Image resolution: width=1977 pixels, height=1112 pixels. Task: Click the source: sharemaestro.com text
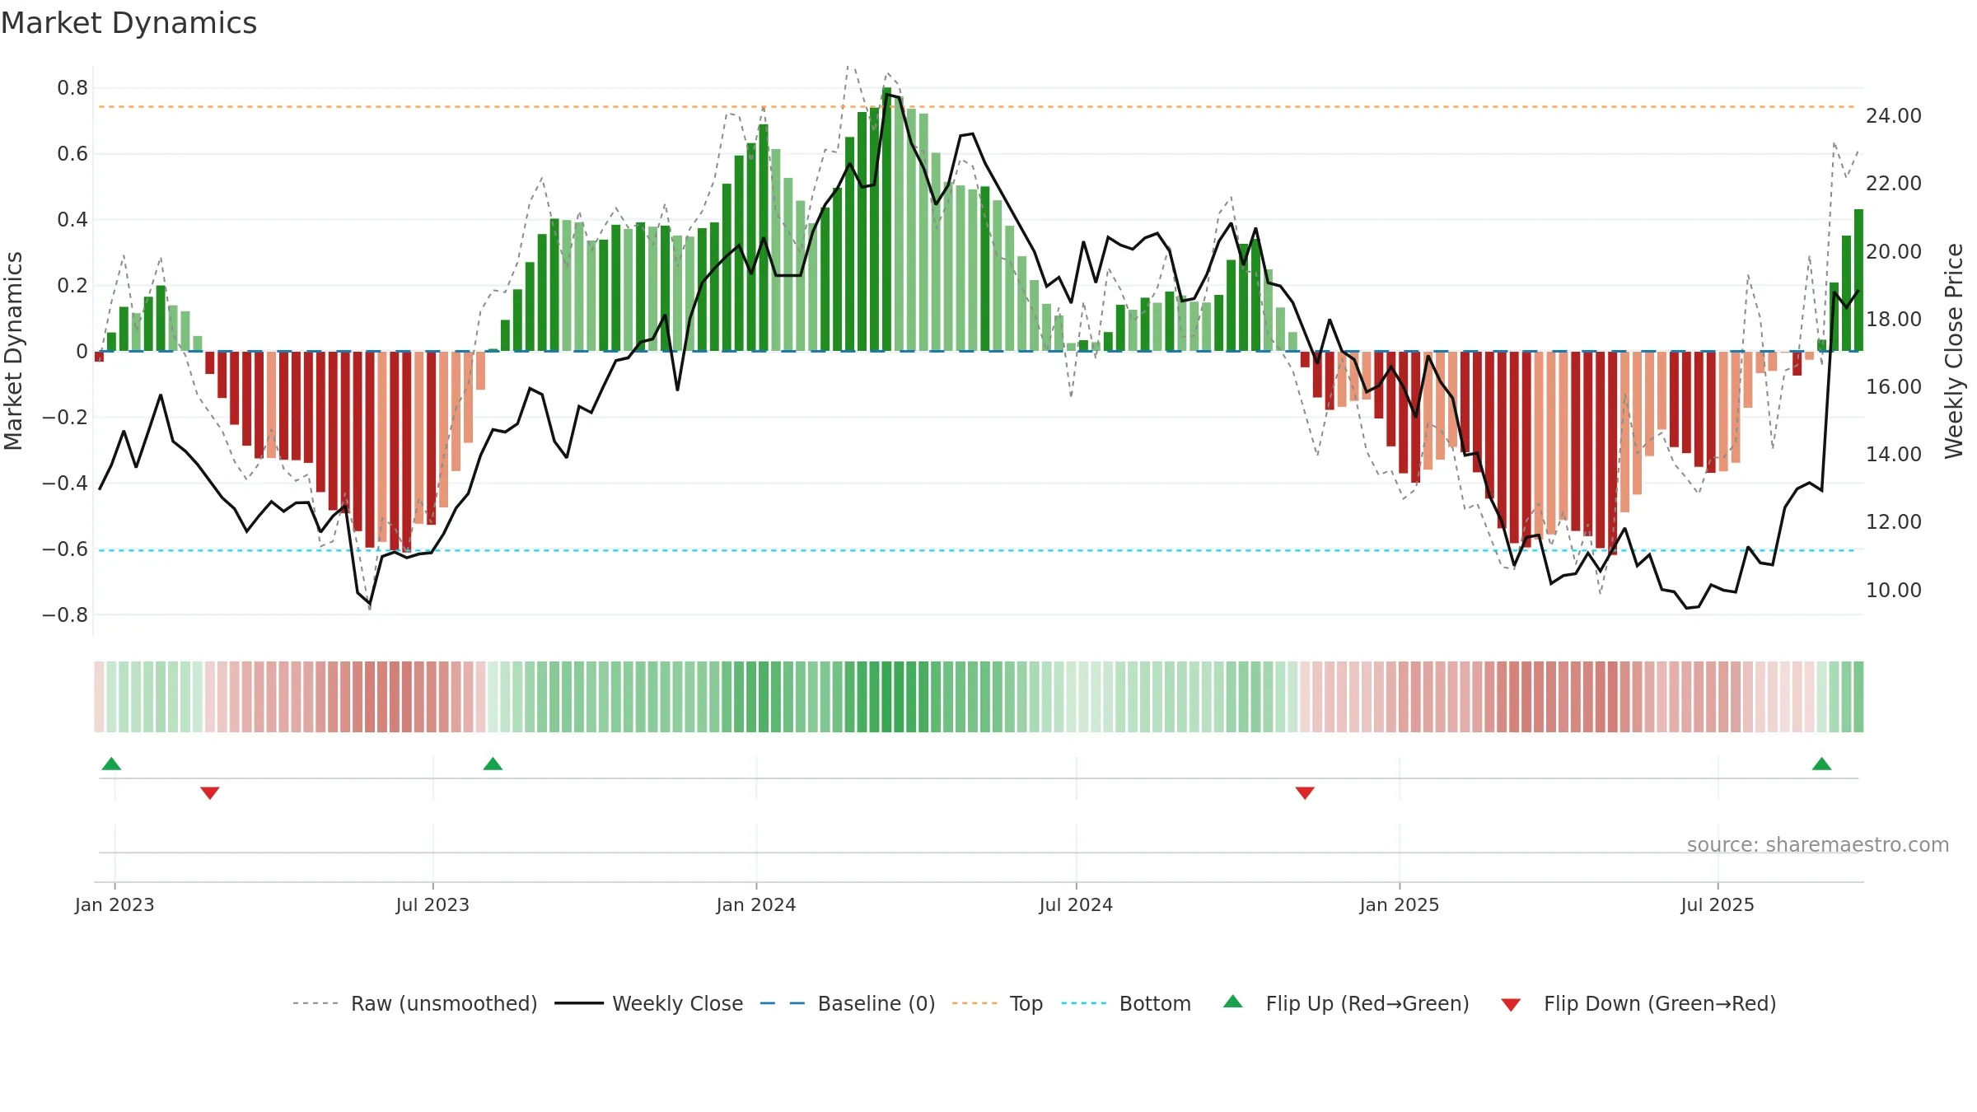[x=1818, y=844]
